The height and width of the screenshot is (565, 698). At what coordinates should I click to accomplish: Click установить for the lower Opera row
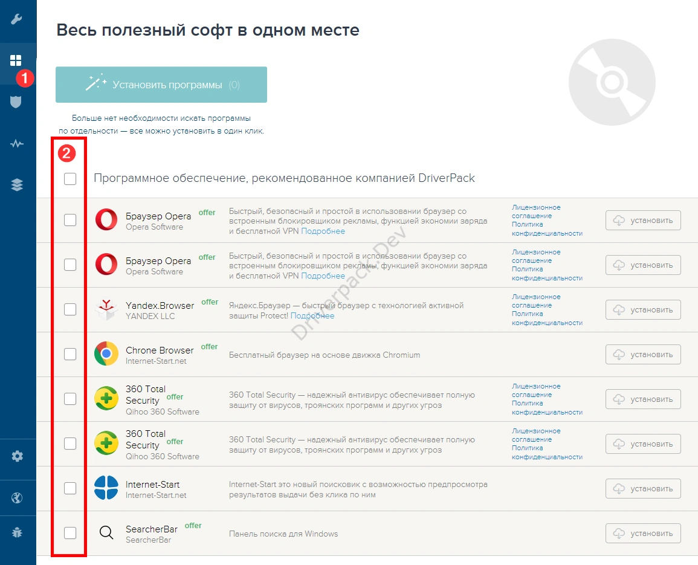click(643, 265)
